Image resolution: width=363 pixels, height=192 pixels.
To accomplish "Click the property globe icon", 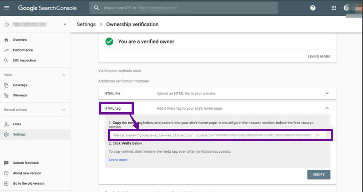I will pyautogui.click(x=7, y=25).
